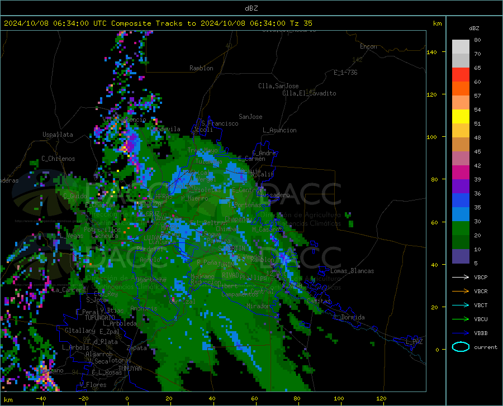Screen dimensions: 503x406
Task: Pick the purple 36-39 dBZ swatch
Action: point(461,187)
